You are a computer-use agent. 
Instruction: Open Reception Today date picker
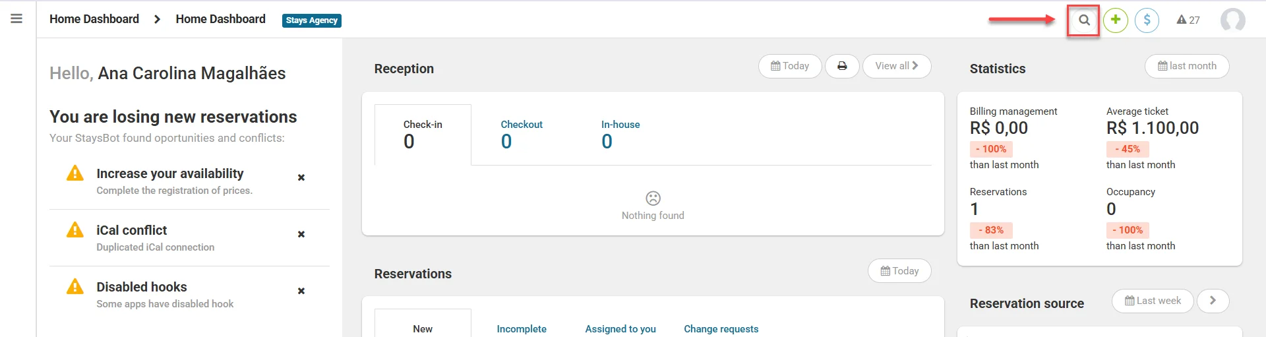[x=790, y=66]
